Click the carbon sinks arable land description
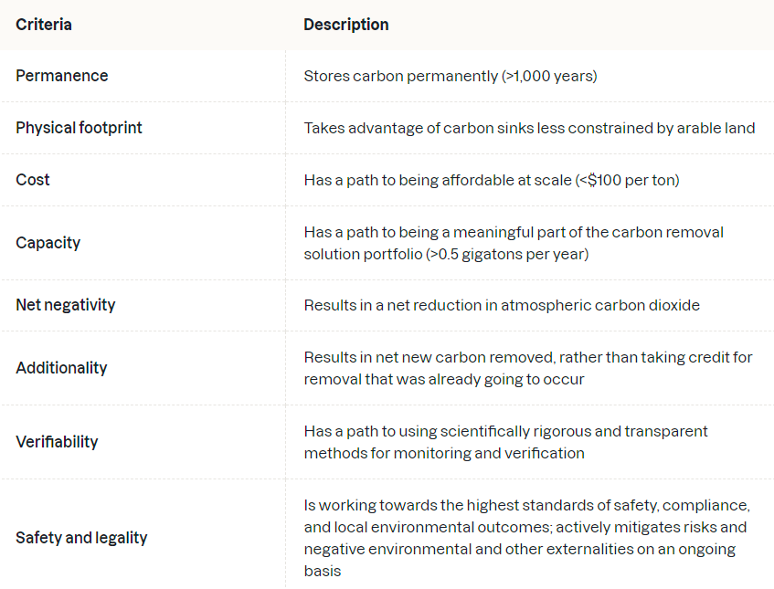Image resolution: width=774 pixels, height=589 pixels. coord(529,128)
